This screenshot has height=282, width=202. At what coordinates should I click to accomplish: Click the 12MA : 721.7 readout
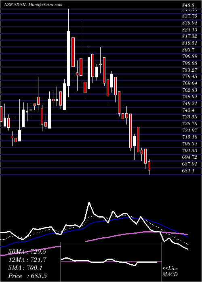pyautogui.click(x=27, y=260)
